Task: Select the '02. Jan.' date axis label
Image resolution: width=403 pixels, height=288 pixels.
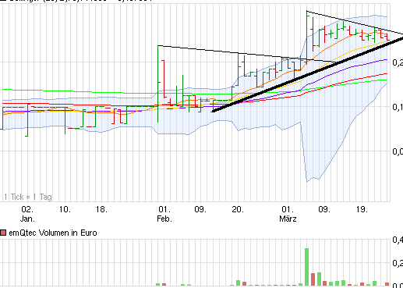Action: [27, 214]
